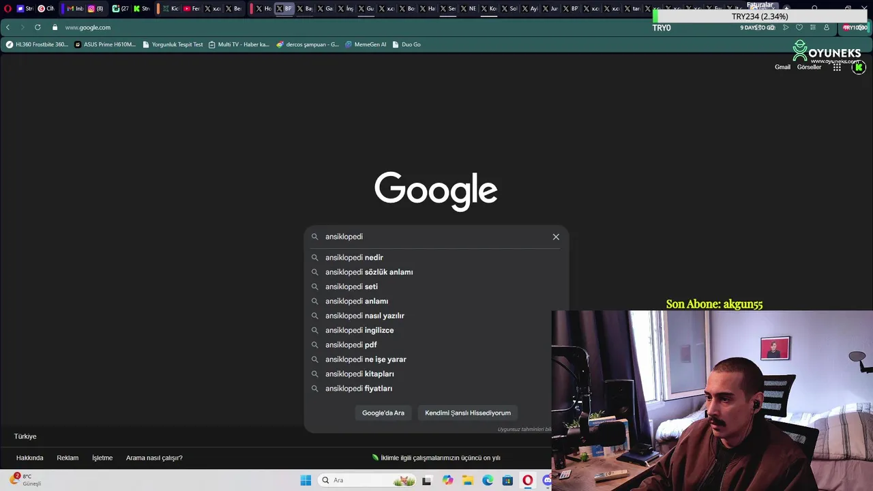Open Microsoft Store on the taskbar
Viewport: 873px width, 491px height.
(x=507, y=480)
